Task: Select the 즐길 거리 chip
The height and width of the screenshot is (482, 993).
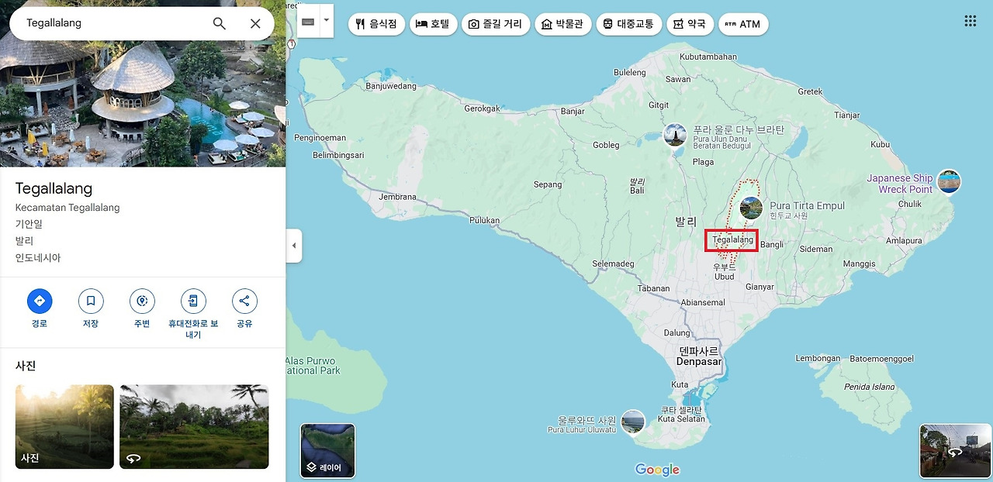Action: tap(496, 24)
